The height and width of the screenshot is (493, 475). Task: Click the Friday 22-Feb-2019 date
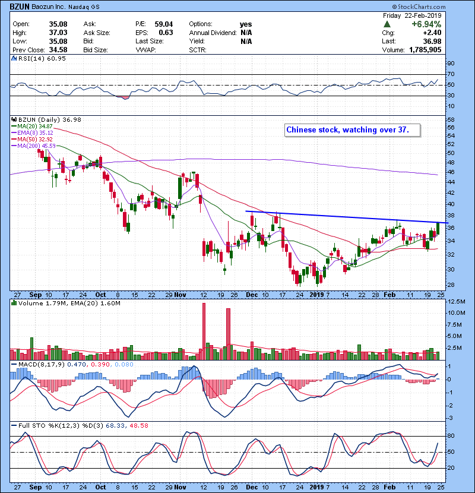[412, 15]
